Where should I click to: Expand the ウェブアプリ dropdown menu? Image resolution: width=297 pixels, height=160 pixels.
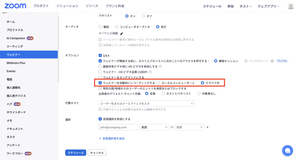(268, 6)
